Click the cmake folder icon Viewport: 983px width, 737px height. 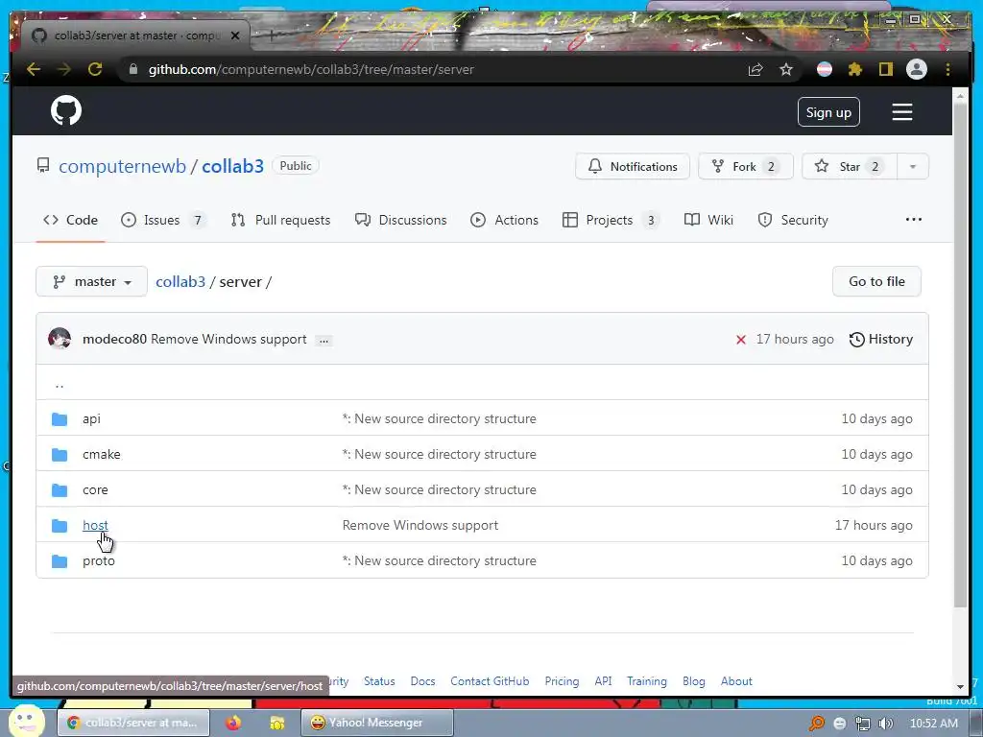point(60,454)
